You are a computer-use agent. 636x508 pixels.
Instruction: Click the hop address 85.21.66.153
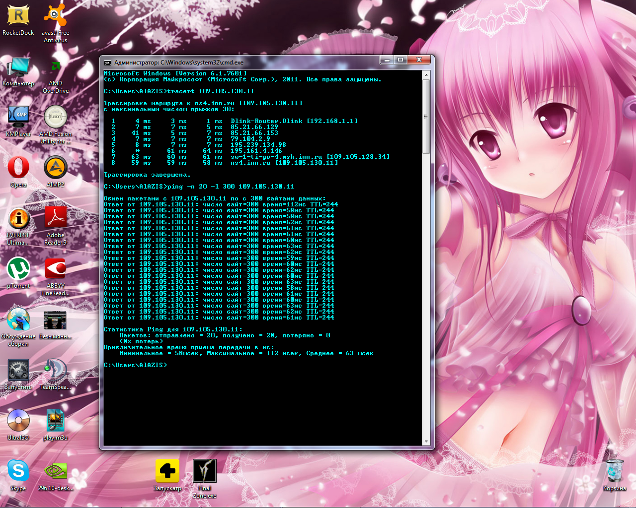pyautogui.click(x=254, y=133)
